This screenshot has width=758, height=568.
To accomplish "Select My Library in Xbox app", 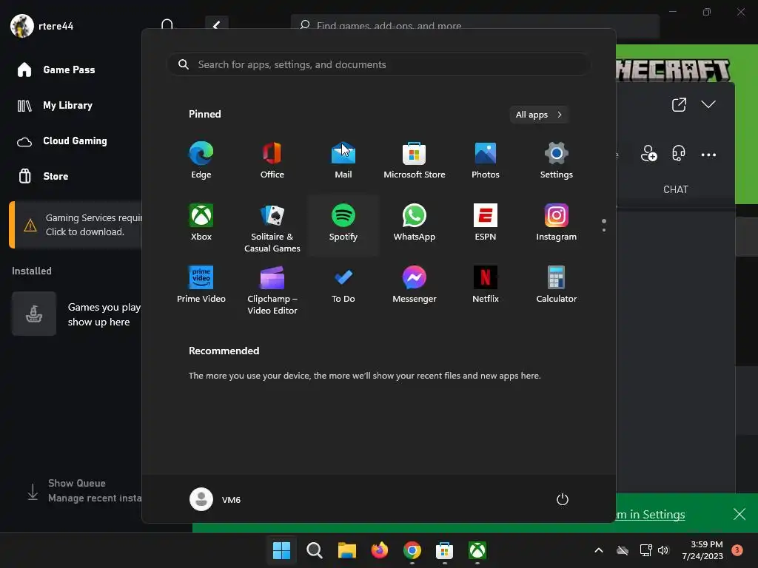I will (x=55, y=105).
